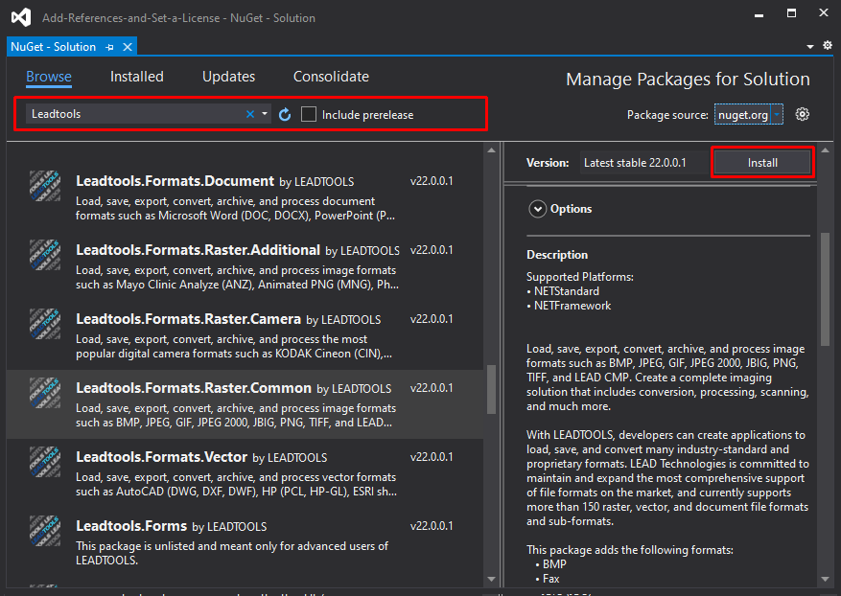Open window options gear at top right
The width and height of the screenshot is (841, 596).
828,46
